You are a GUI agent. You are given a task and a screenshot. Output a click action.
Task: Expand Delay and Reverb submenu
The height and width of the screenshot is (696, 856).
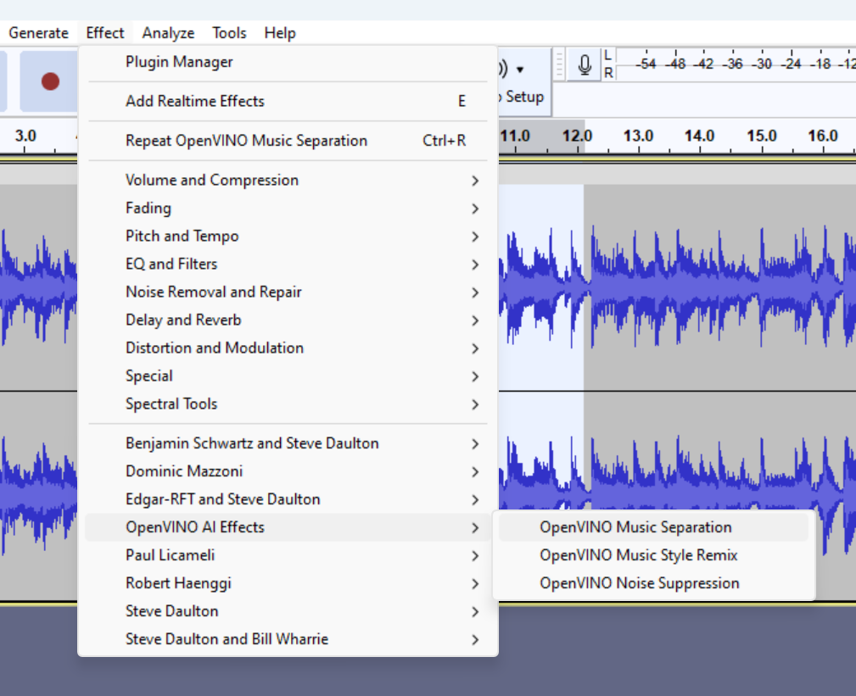tap(288, 320)
